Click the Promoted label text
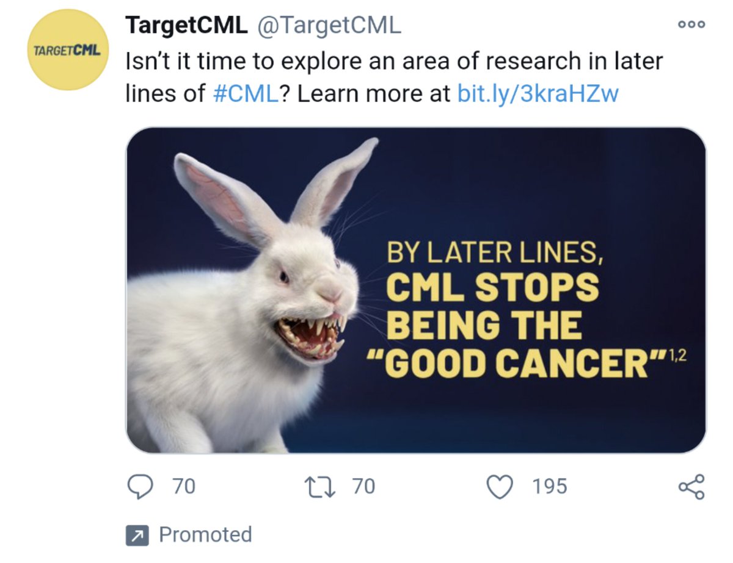This screenshot has width=733, height=563. click(x=205, y=535)
